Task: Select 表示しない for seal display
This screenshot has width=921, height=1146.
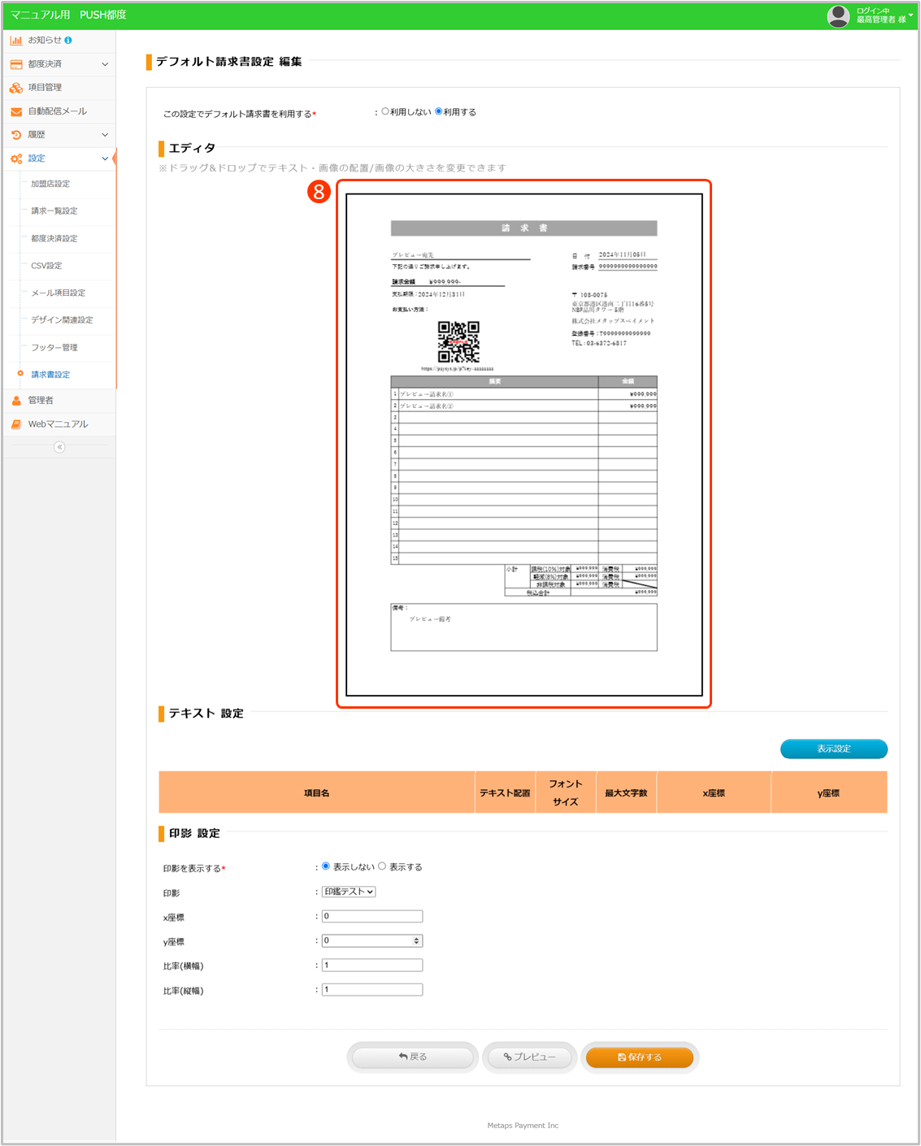Action: pyautogui.click(x=326, y=866)
